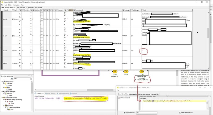Click into the Expression editor text area

(173, 105)
